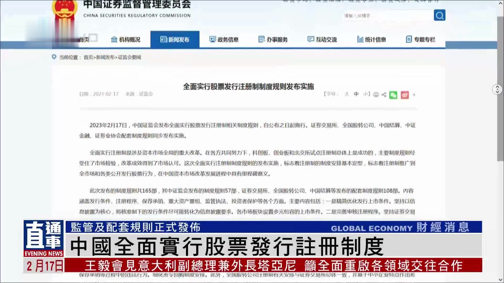Set font size to 小

tap(365, 94)
